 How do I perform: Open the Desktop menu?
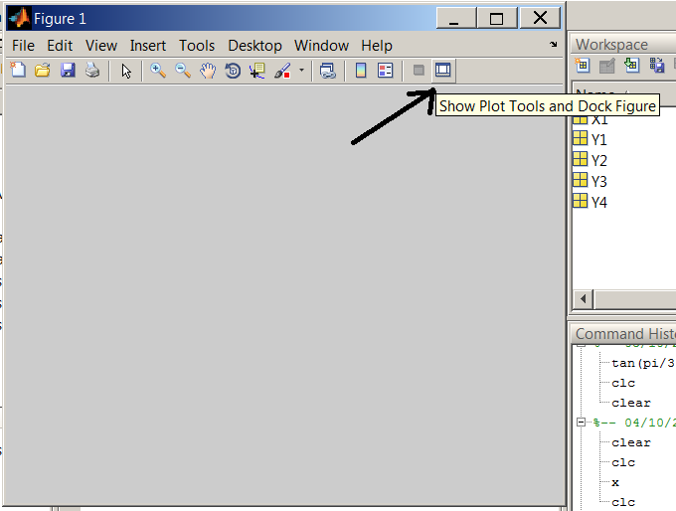[x=254, y=46]
